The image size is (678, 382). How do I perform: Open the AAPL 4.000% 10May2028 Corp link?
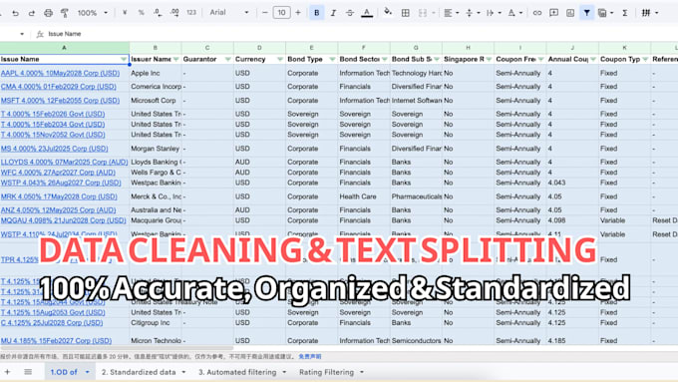(60, 73)
